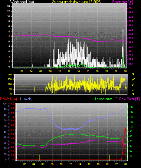Click the "30.1" barometer axis value

(x=131, y=4)
